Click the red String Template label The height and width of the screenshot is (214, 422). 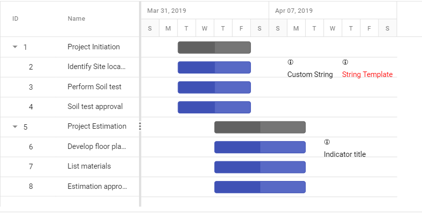point(367,74)
